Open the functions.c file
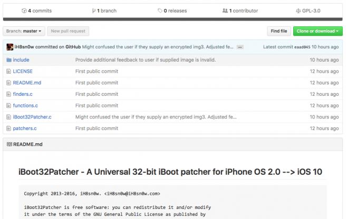 point(25,105)
